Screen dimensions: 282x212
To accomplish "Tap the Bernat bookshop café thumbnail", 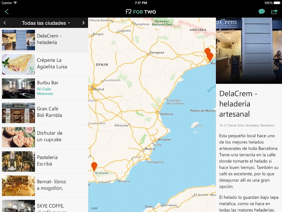I will pos(18,186).
